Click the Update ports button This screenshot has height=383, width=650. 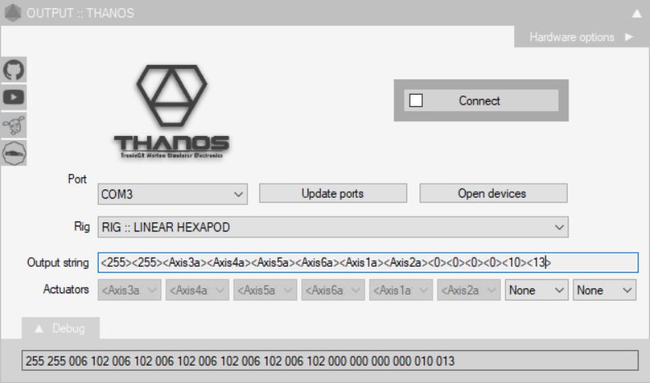tap(333, 194)
